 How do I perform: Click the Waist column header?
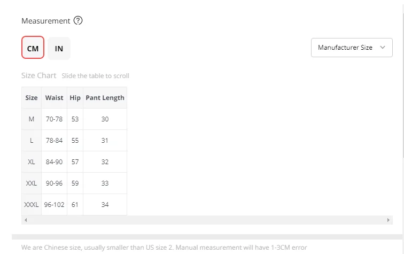click(54, 98)
